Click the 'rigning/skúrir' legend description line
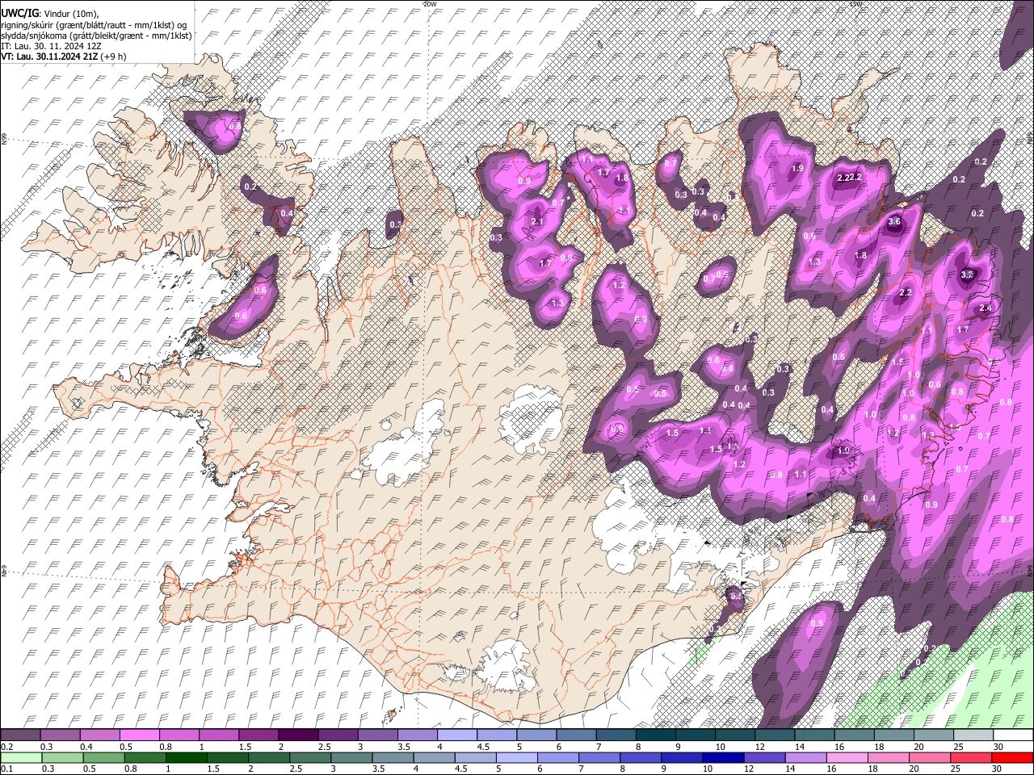 point(94,25)
